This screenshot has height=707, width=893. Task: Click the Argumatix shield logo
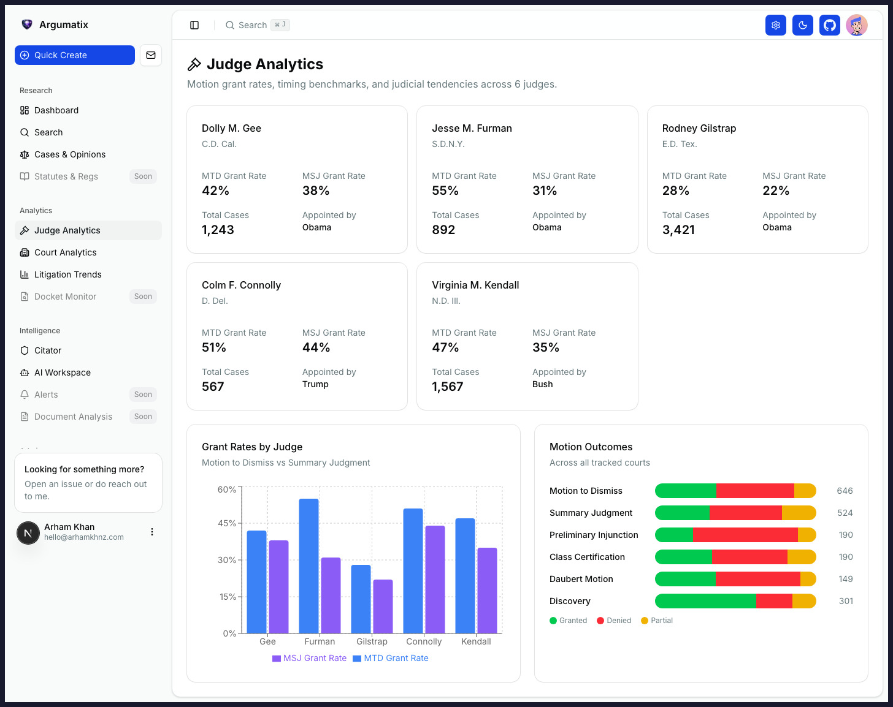point(26,25)
